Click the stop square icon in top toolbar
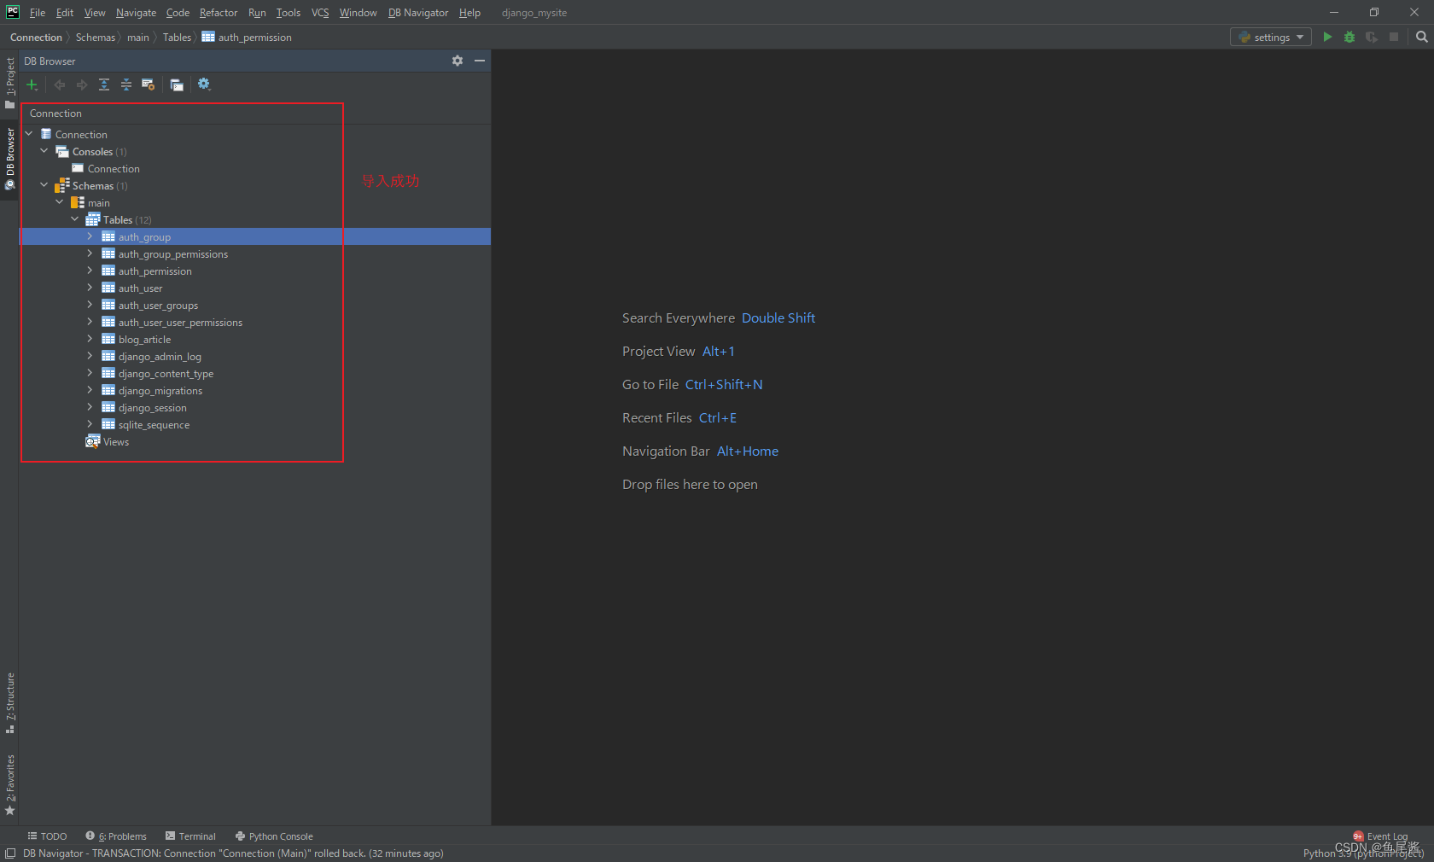The width and height of the screenshot is (1434, 862). pyautogui.click(x=1394, y=37)
